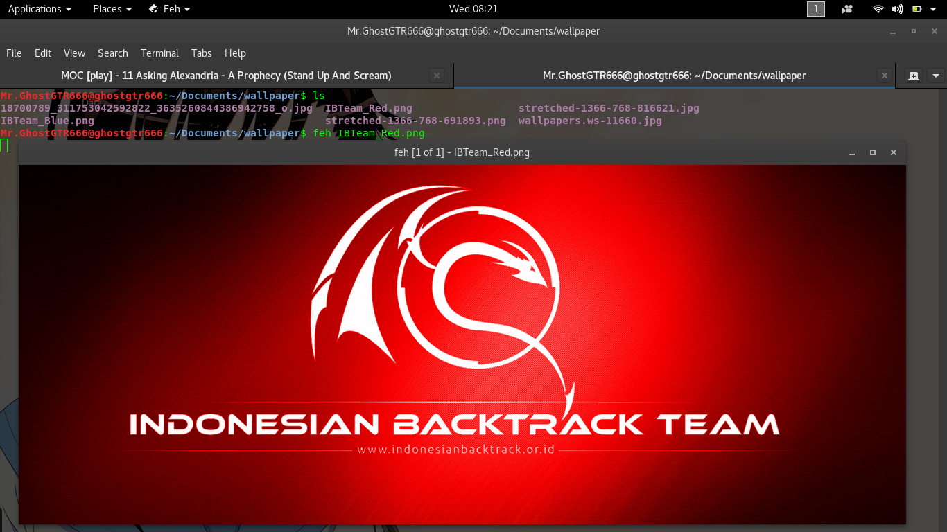Expand the system menu arrow

pyautogui.click(x=933, y=9)
